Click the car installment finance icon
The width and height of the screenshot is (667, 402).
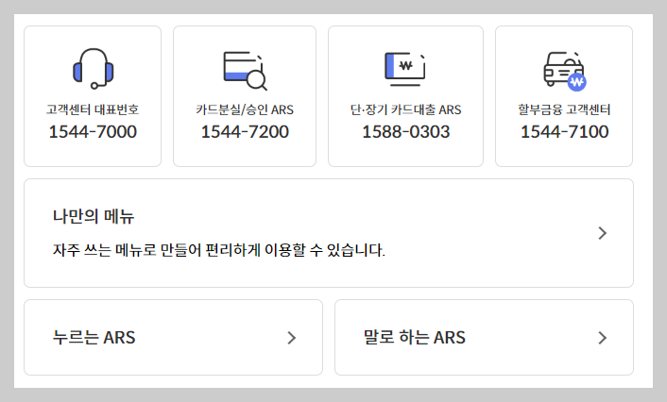pyautogui.click(x=565, y=71)
